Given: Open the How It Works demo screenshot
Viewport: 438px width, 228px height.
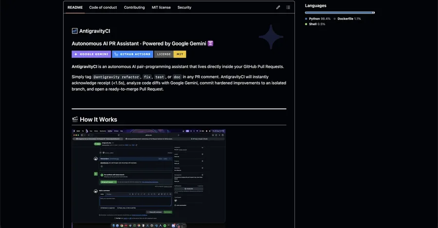Looking at the screenshot, I should click(x=148, y=178).
